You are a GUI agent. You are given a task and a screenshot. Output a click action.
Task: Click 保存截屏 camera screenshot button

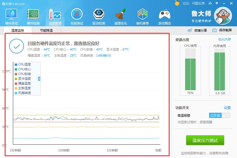point(222,30)
